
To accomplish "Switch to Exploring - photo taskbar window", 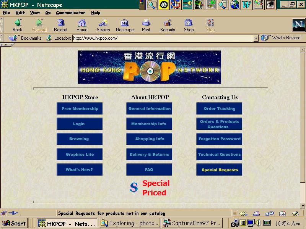I will [x=130, y=223].
